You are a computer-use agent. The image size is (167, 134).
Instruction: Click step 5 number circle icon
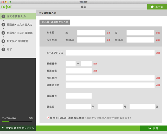[x=3, y=49]
